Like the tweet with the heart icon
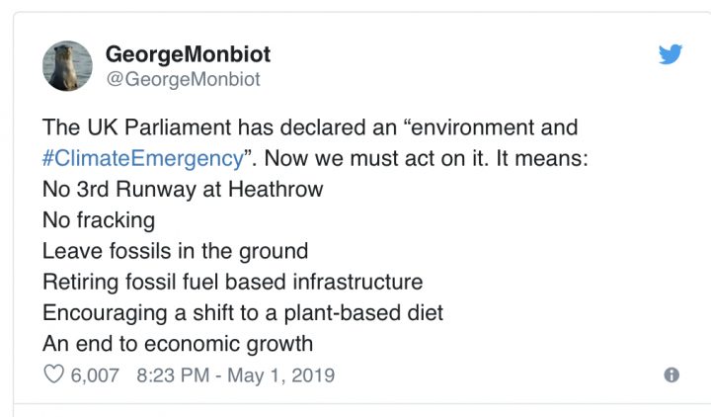Screen dimensions: 711x417 coord(53,375)
